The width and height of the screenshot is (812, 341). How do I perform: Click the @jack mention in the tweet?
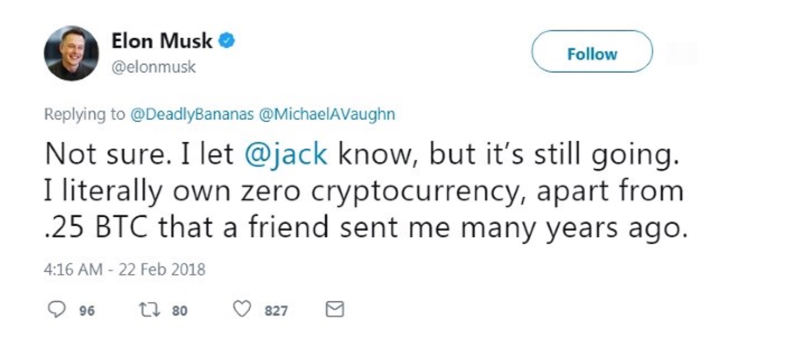287,154
